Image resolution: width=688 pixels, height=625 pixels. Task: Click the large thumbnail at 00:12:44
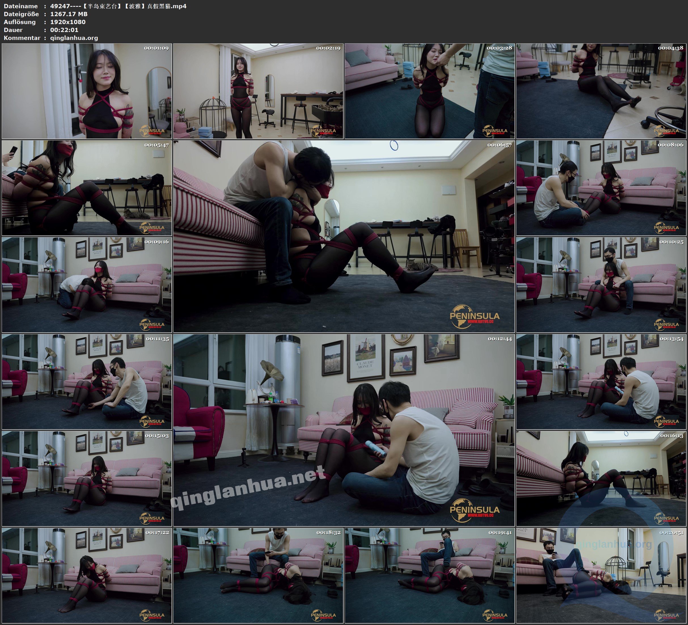(x=344, y=430)
